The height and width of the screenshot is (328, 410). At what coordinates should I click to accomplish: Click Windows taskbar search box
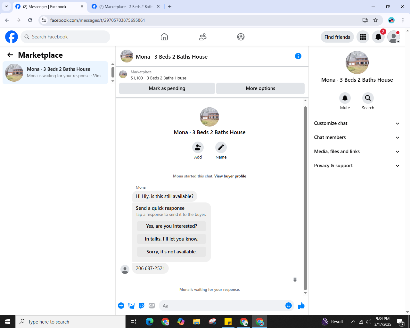coord(70,322)
